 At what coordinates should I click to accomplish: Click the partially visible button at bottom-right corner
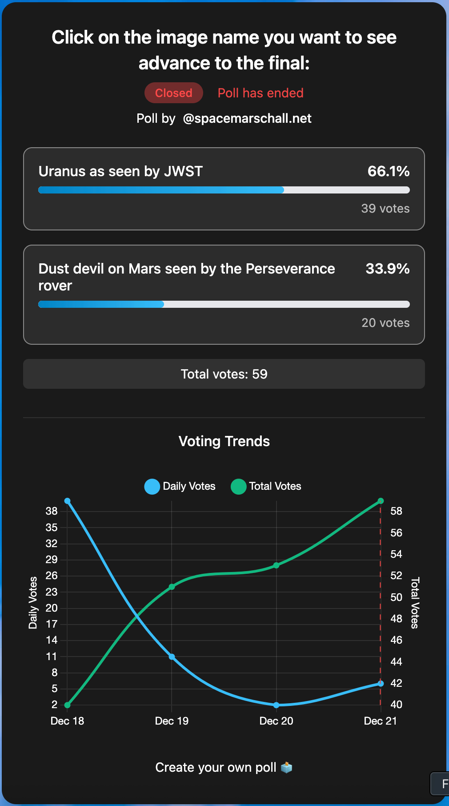tap(440, 784)
